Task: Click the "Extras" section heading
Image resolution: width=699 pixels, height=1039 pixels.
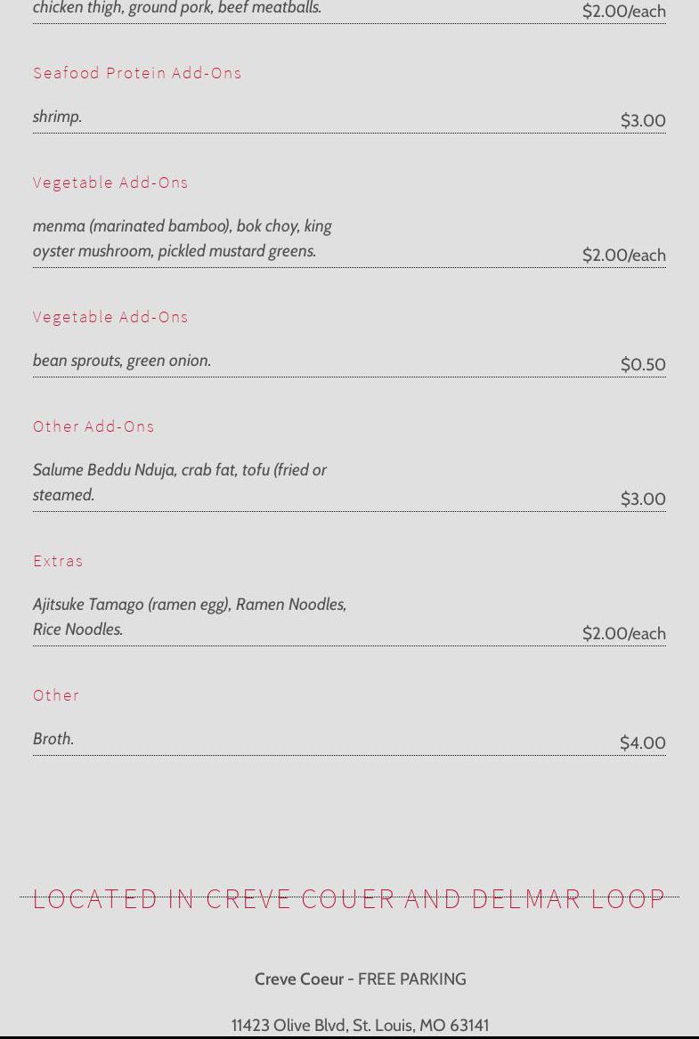Action: 58,561
